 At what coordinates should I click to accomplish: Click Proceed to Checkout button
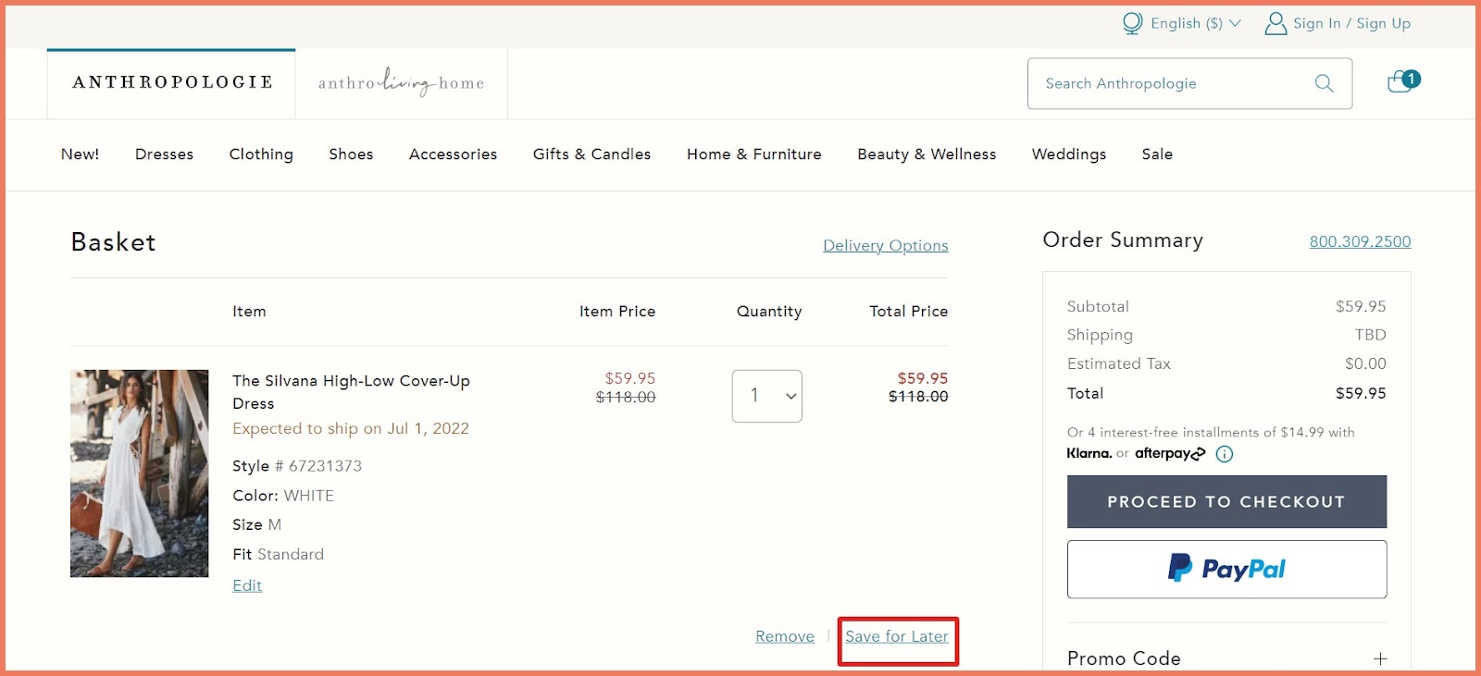click(x=1226, y=501)
